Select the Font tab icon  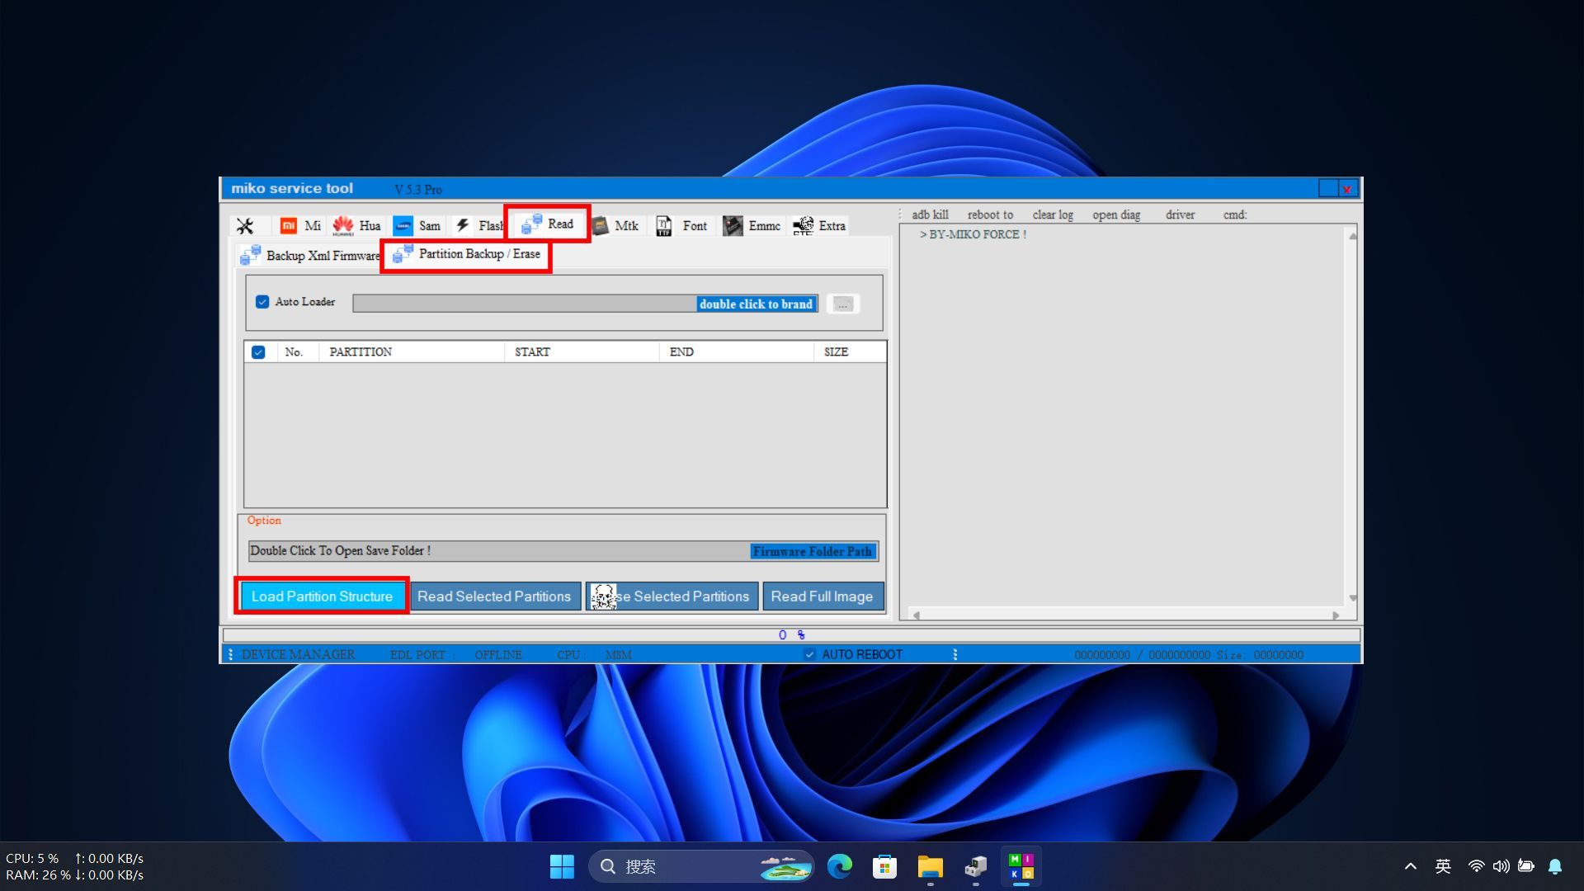[x=664, y=226]
